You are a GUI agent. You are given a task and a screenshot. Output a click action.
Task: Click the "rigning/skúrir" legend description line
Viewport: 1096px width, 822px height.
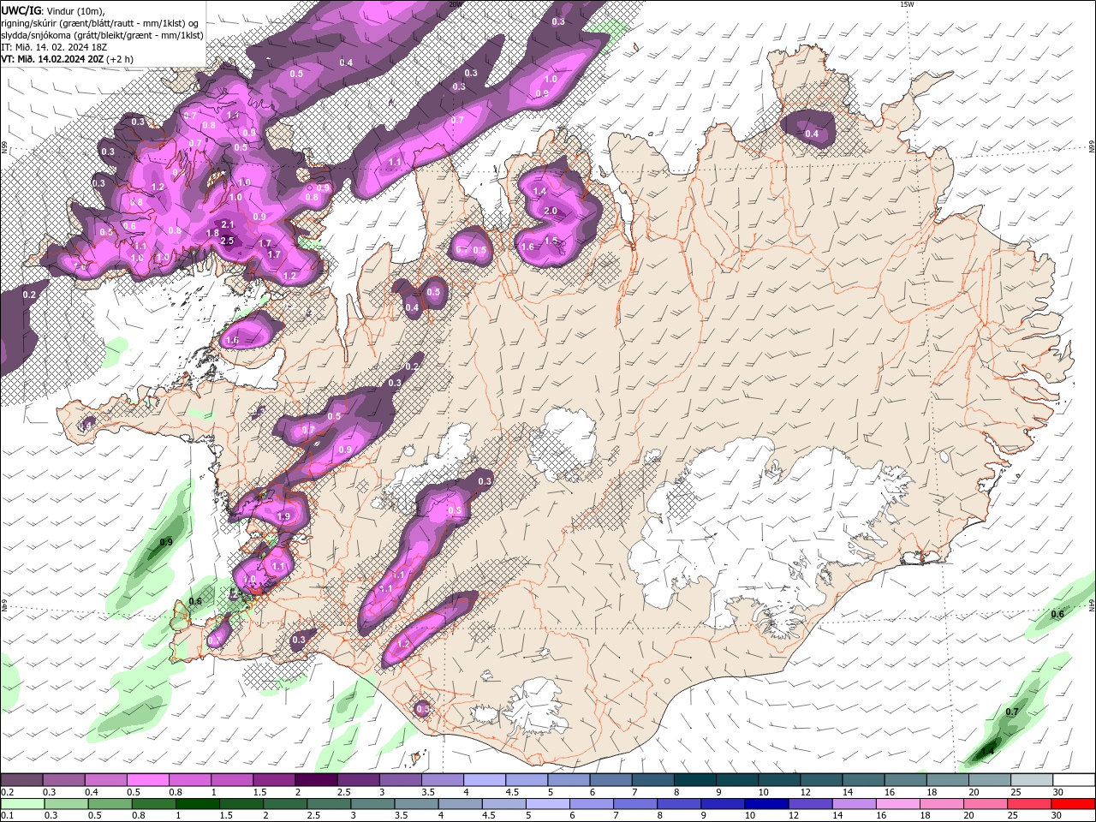(x=100, y=23)
